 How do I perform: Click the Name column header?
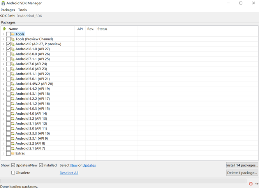13,29
